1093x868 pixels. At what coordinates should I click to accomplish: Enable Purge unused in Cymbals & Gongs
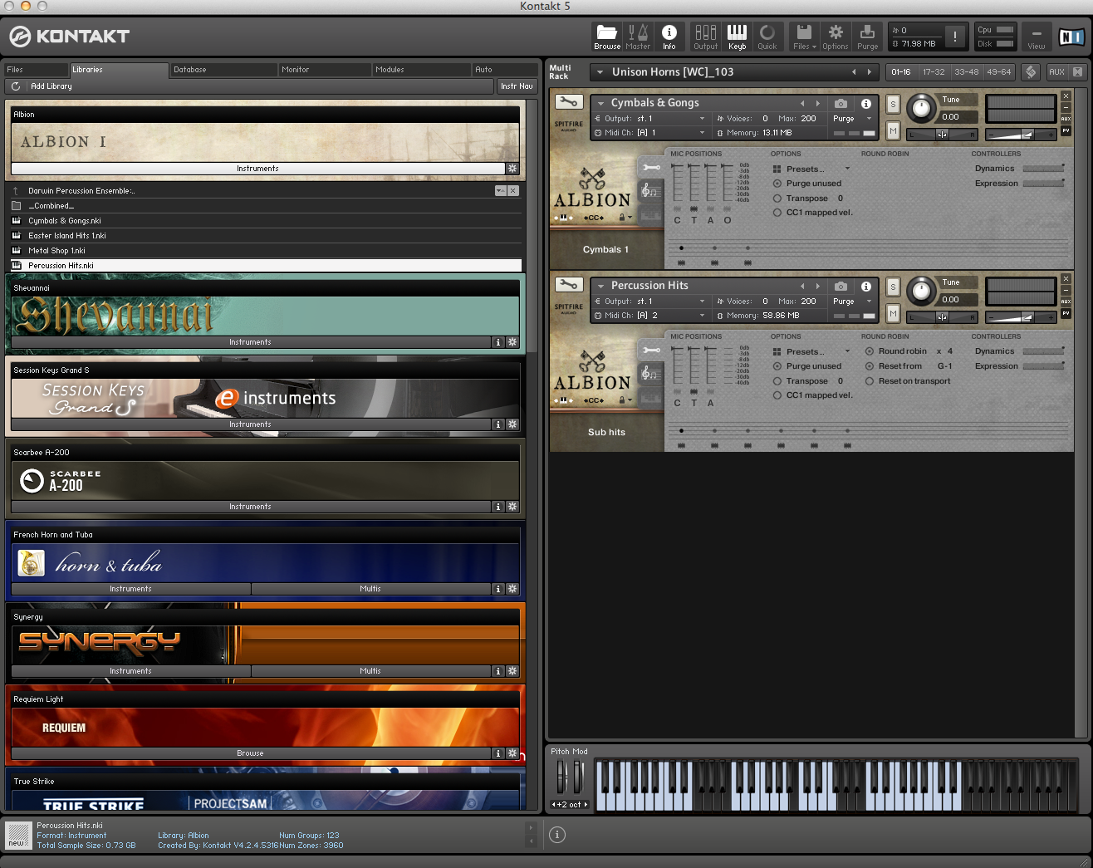777,184
